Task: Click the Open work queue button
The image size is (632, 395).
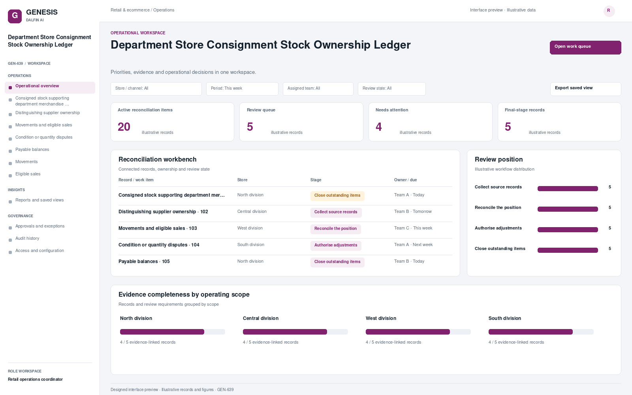Action: click(x=585, y=47)
